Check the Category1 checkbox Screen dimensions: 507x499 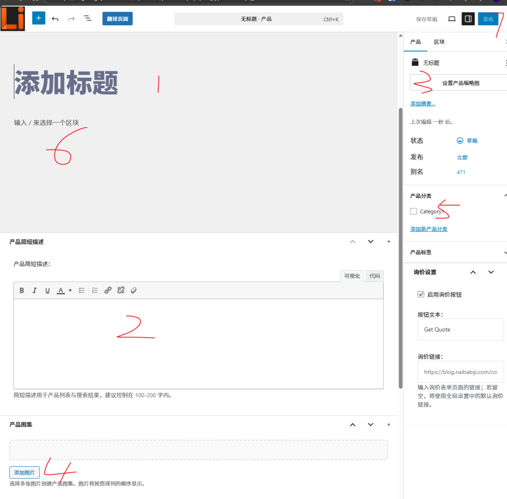click(413, 211)
